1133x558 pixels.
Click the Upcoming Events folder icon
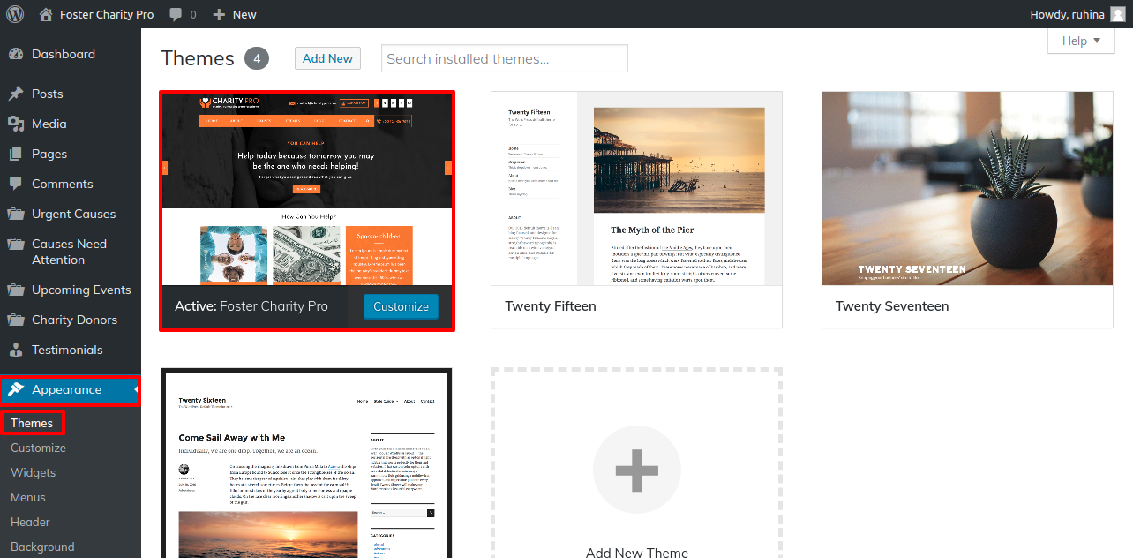16,290
